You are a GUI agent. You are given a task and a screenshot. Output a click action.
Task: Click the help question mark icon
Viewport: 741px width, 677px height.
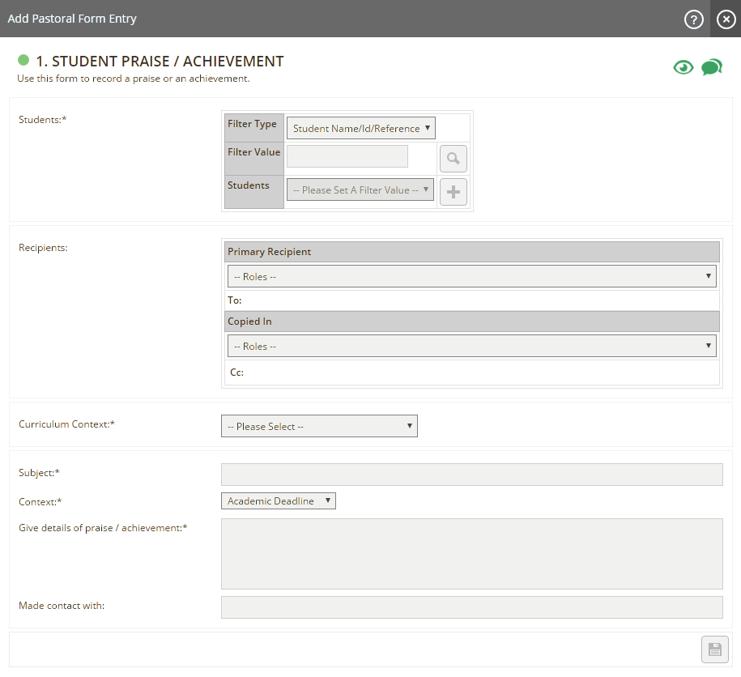(x=693, y=19)
